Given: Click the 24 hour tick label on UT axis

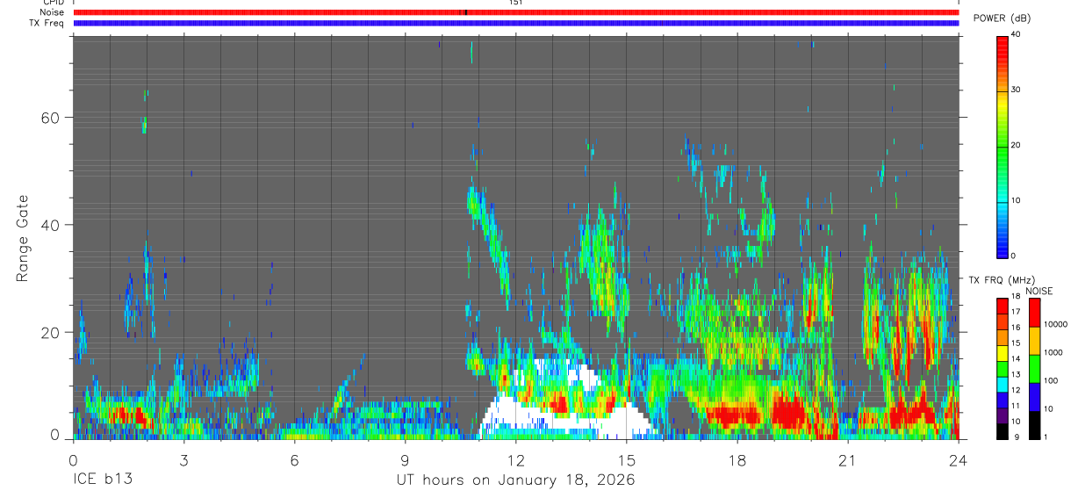Looking at the screenshot, I should coord(959,459).
